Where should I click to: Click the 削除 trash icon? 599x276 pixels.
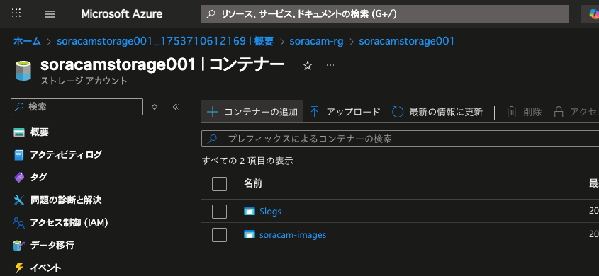(511, 112)
